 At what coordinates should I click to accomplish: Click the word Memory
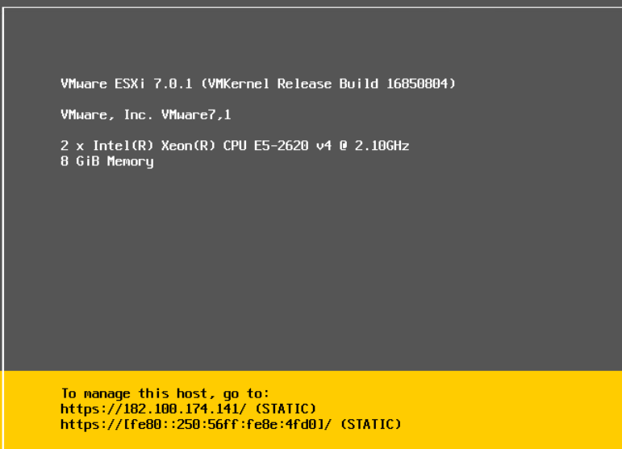click(130, 161)
